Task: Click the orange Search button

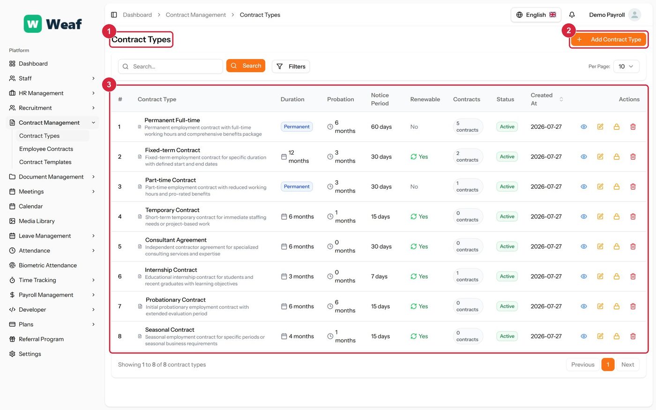Action: (x=246, y=66)
